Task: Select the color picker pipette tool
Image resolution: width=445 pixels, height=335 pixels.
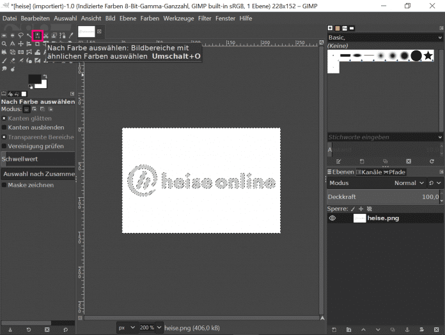Action: tap(70, 35)
